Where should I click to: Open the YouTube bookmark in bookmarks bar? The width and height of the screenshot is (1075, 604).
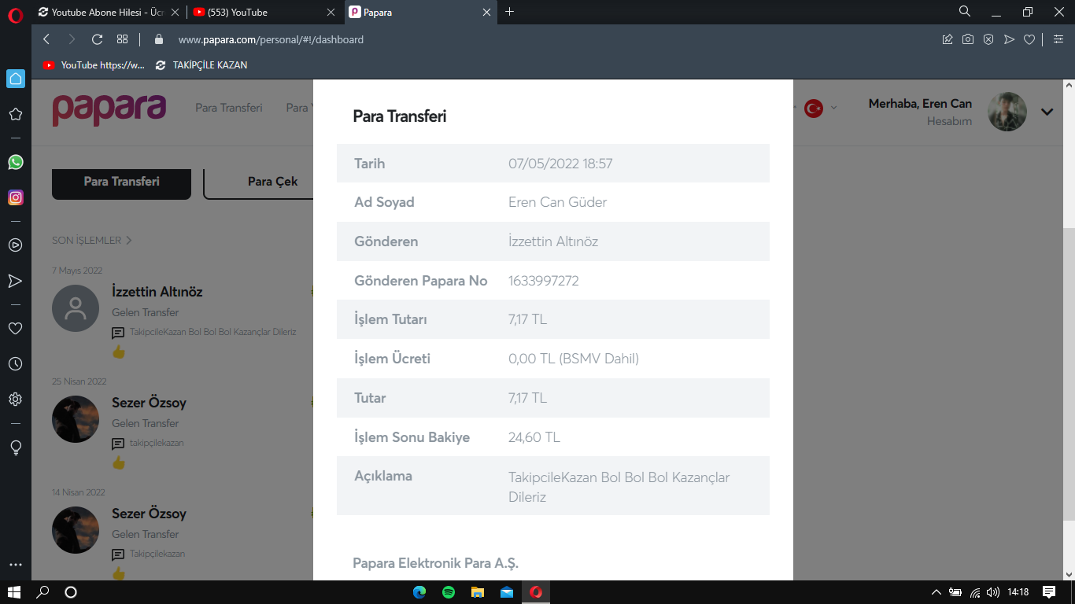click(x=94, y=65)
